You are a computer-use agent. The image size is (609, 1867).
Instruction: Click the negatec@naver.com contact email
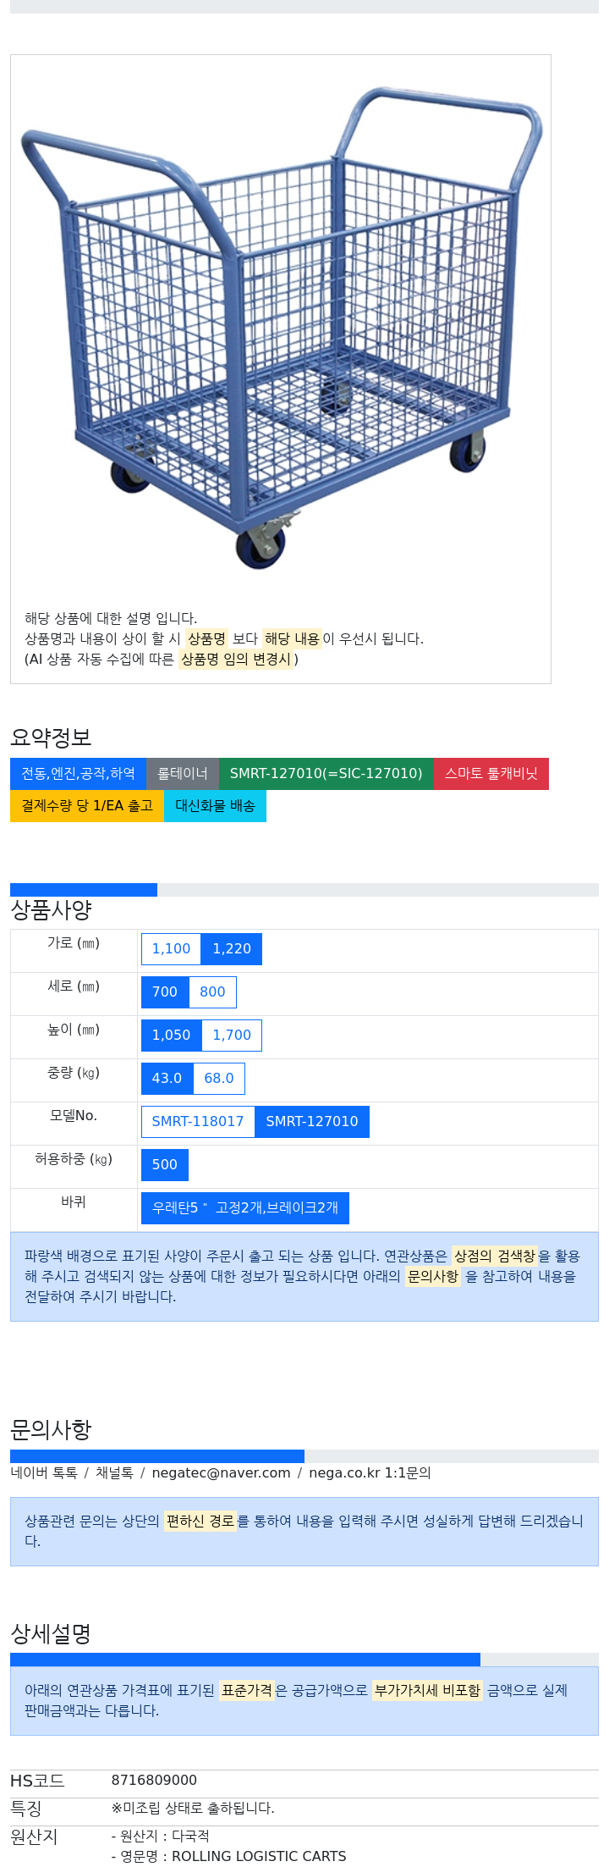point(222,1473)
